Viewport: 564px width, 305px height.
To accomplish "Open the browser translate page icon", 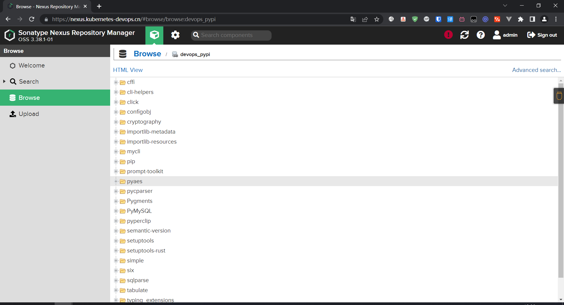I will tap(353, 19).
